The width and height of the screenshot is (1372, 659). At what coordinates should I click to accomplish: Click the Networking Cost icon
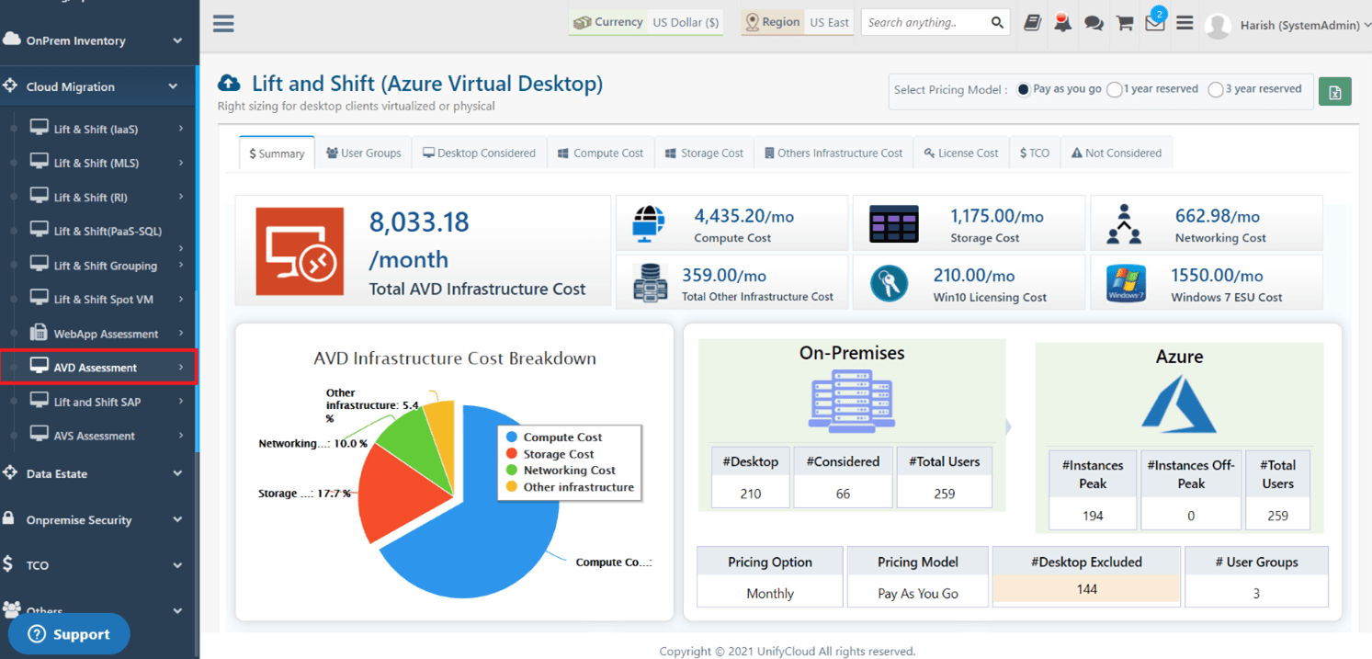pos(1124,223)
